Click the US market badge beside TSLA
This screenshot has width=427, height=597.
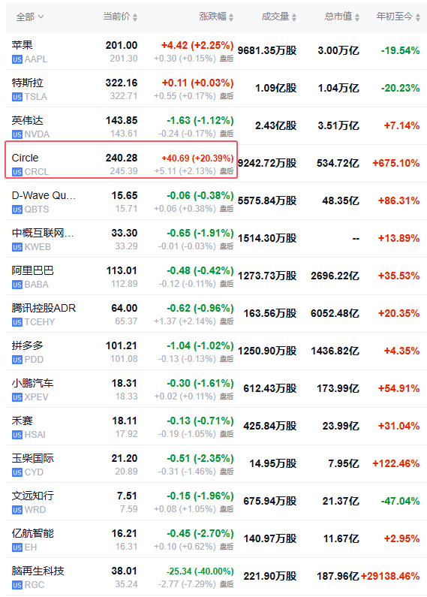point(17,97)
